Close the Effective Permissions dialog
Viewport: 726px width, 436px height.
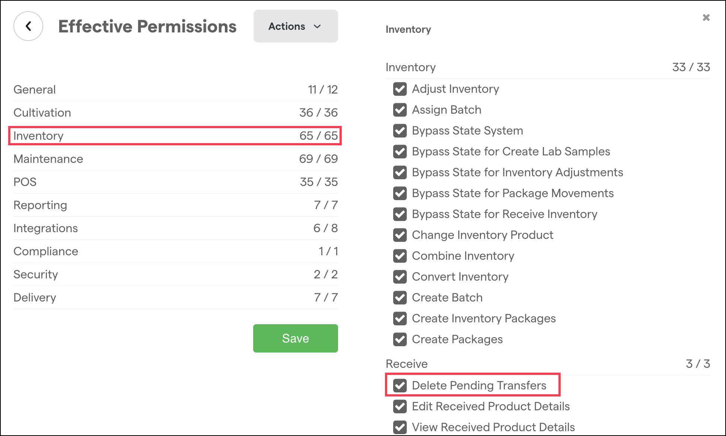(x=706, y=18)
